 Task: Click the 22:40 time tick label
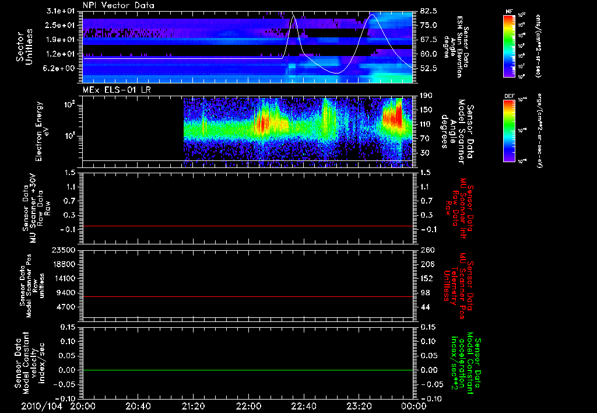[x=303, y=406]
